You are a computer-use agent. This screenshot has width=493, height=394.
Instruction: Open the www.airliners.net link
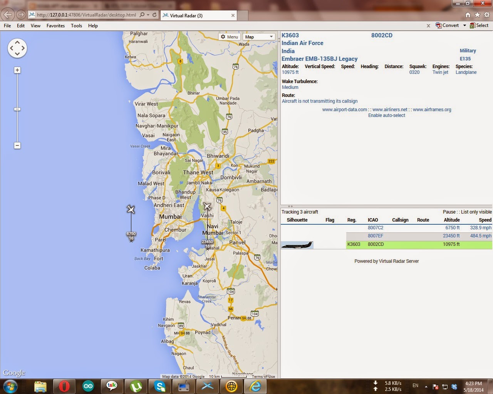click(x=390, y=110)
